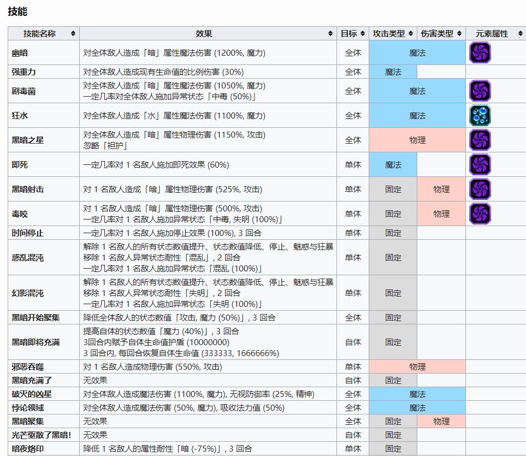The image size is (526, 456).
Task: Click the water element icon in the 狂水 row
Action: (x=480, y=116)
